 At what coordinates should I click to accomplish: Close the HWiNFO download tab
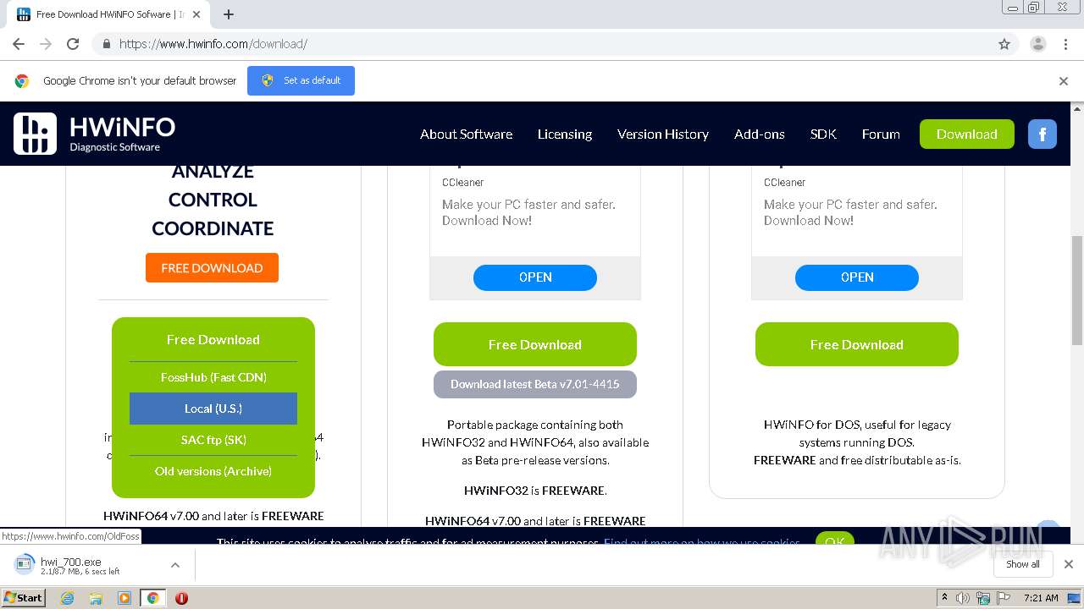197,14
